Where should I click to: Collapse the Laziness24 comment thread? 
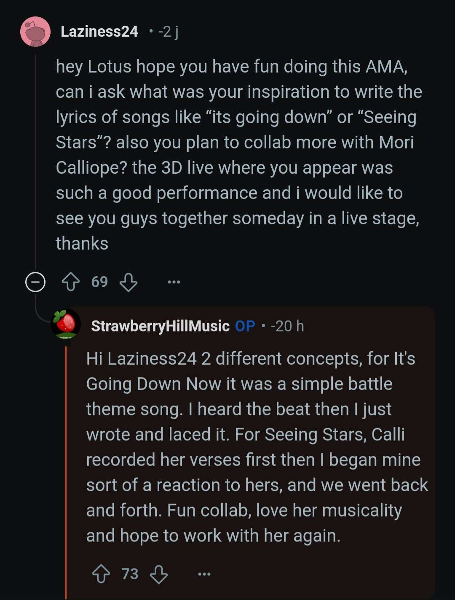coord(35,282)
